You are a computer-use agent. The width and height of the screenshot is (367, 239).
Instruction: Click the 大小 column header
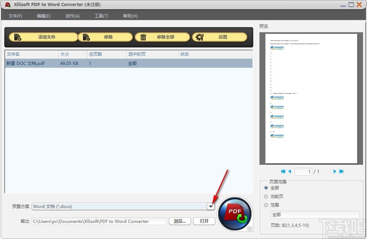(73, 54)
